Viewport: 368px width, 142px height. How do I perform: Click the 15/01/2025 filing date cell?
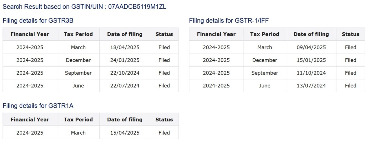pyautogui.click(x=311, y=60)
